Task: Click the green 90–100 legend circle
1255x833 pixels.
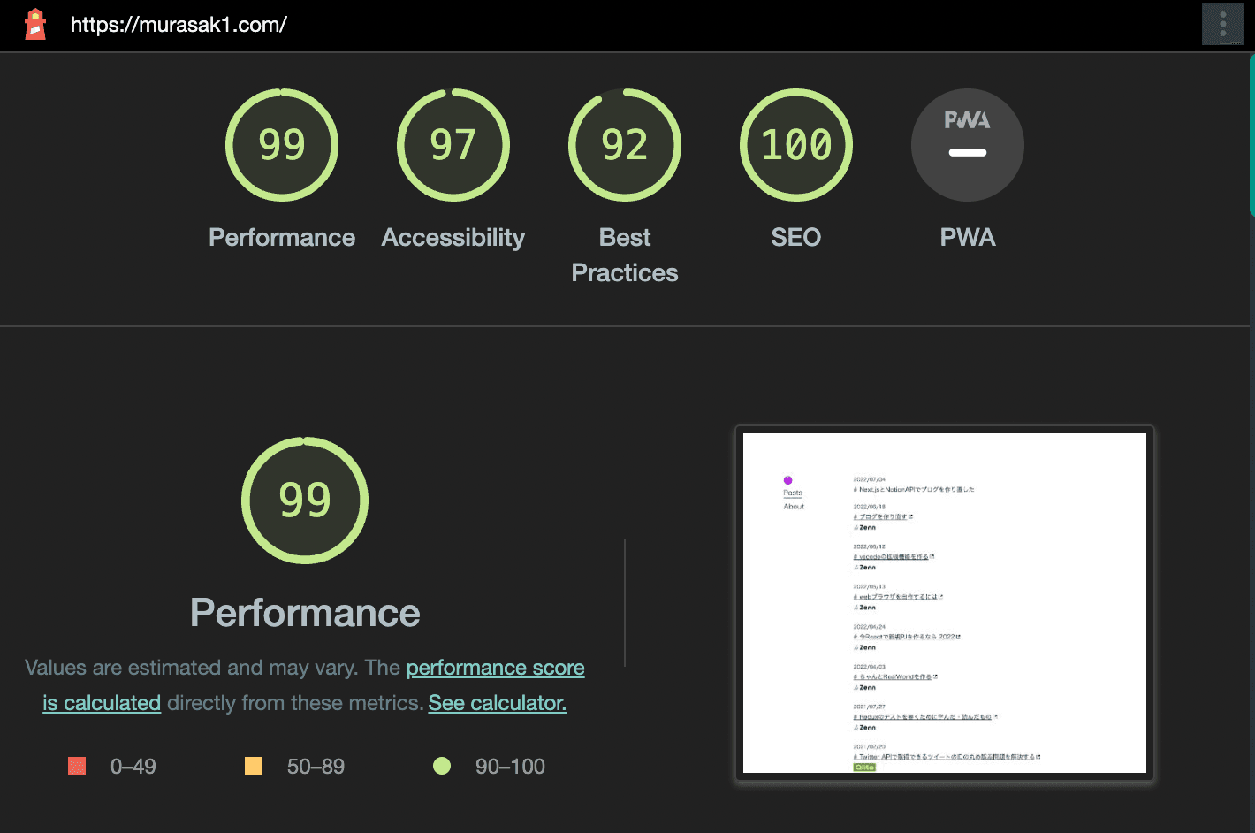Action: coord(442,766)
